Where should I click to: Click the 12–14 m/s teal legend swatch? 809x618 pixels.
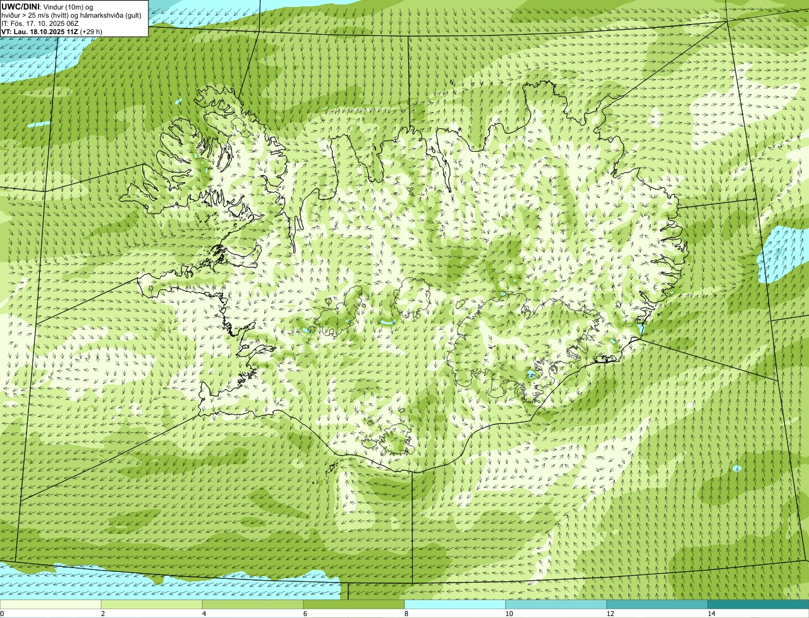coord(657,605)
